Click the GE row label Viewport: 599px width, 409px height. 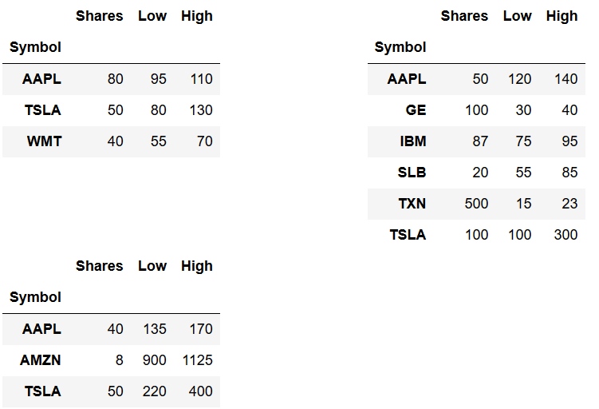click(x=416, y=110)
